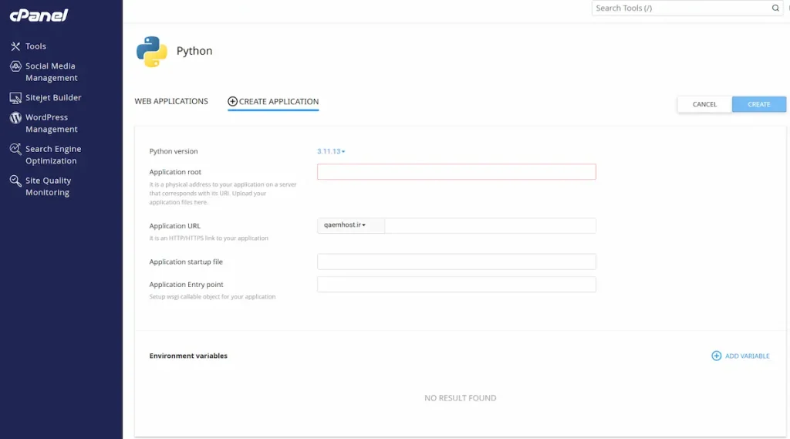790x439 pixels.
Task: Click the Application startup file label
Action: 186,262
